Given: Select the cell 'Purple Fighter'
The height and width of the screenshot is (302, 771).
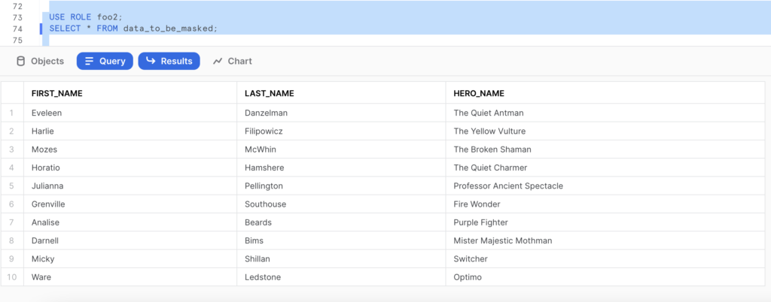Looking at the screenshot, I should coord(605,222).
